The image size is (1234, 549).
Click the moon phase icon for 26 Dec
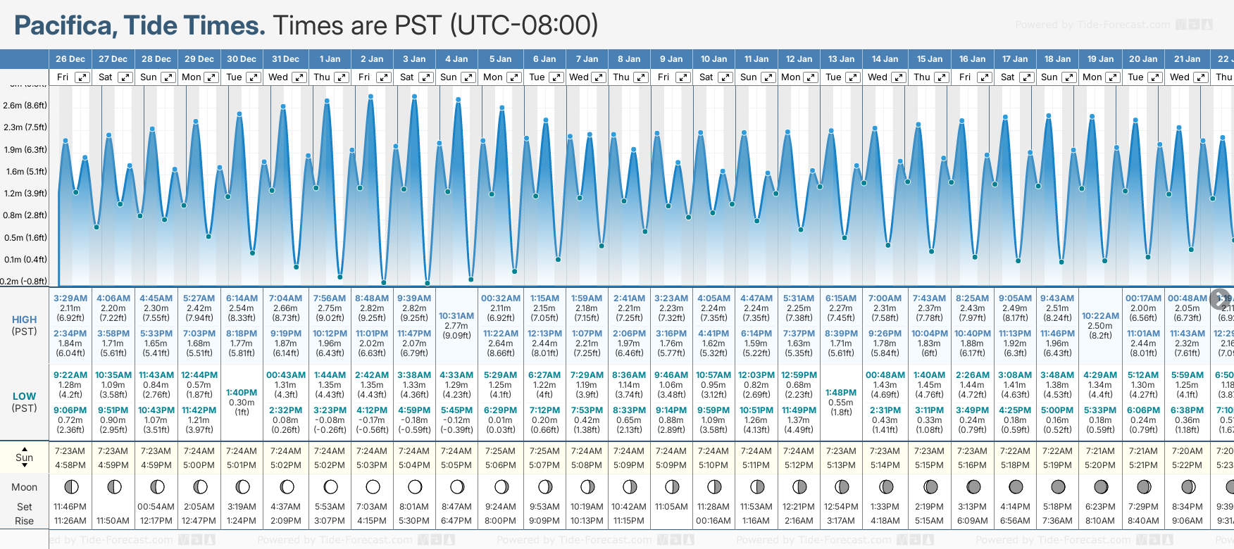pos(70,486)
